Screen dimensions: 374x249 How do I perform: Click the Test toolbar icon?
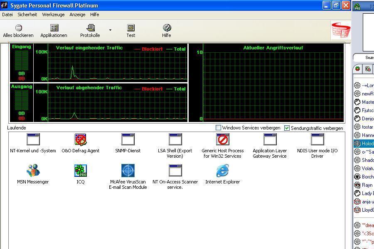click(x=131, y=28)
